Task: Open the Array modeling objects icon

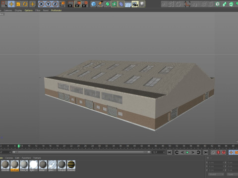Action: click(114, 4)
